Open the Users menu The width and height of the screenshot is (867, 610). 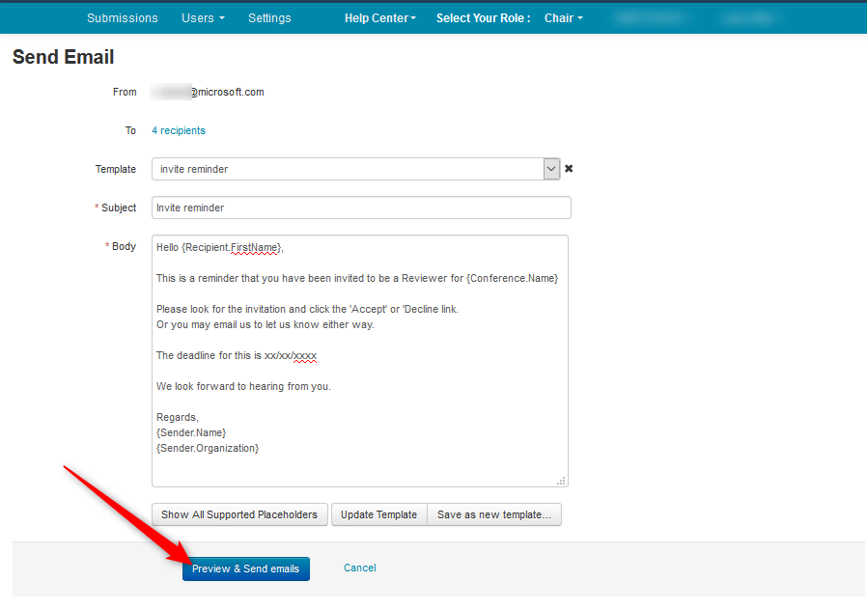(x=203, y=18)
